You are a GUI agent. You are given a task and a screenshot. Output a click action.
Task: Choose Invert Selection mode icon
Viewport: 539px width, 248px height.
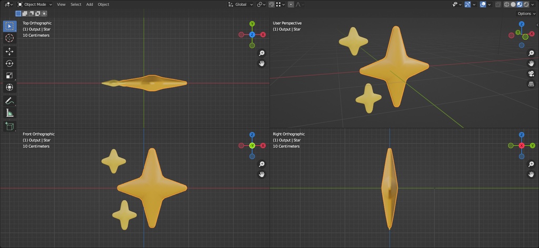38,14
